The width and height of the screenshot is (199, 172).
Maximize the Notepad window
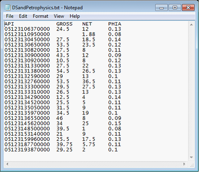click(175, 7)
